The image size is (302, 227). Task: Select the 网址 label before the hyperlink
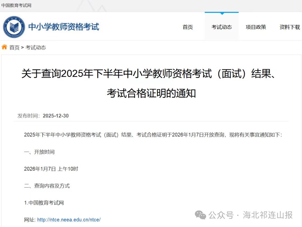(29, 219)
